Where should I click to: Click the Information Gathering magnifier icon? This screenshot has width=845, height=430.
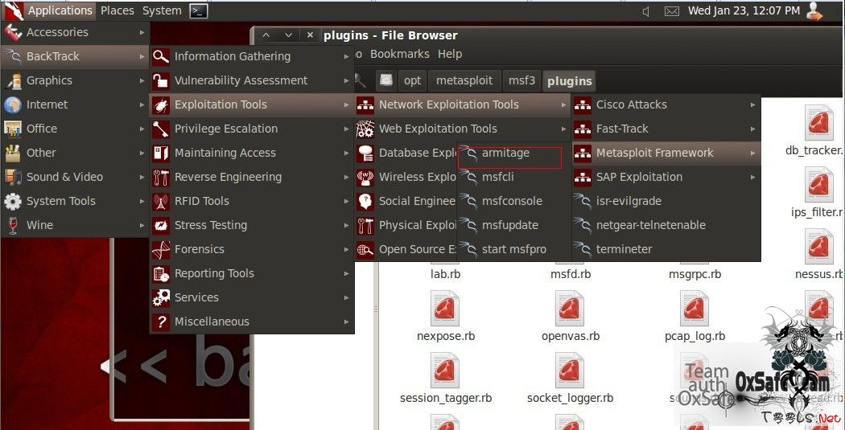pos(161,56)
